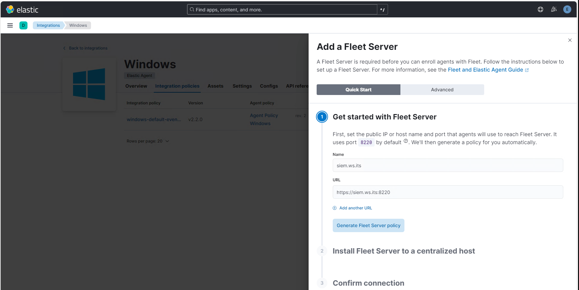
Task: Click Generate Fleet Server policy button
Action: (x=369, y=225)
